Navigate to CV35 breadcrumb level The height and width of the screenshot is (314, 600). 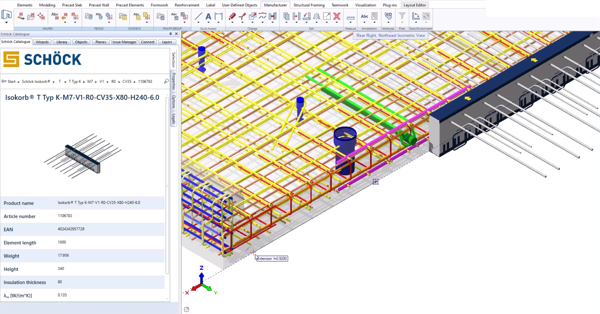(x=127, y=82)
